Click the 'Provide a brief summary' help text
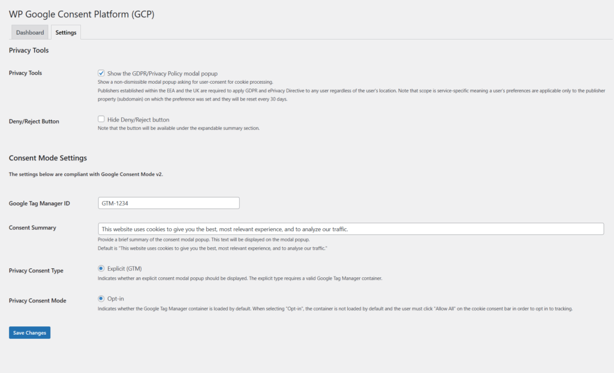Viewport: 614px width, 373px height. point(204,239)
